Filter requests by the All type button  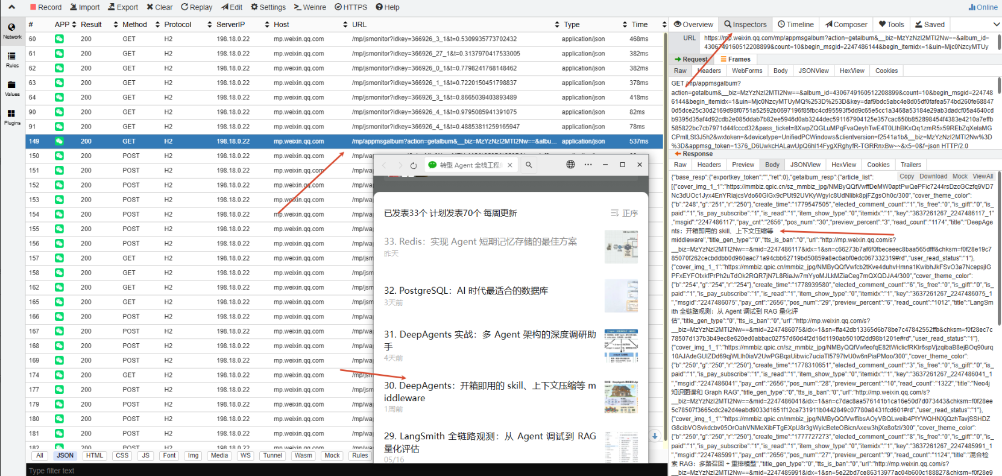tap(40, 456)
